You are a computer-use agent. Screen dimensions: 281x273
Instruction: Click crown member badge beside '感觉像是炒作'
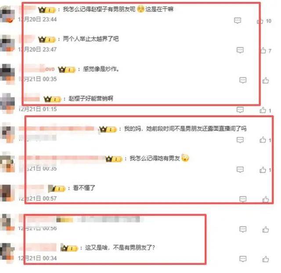click(x=67, y=69)
